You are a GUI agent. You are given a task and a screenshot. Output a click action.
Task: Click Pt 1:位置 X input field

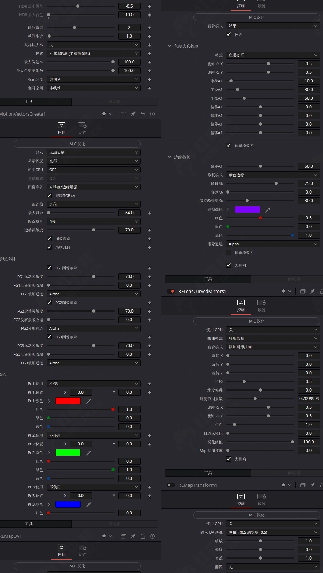coord(81,392)
